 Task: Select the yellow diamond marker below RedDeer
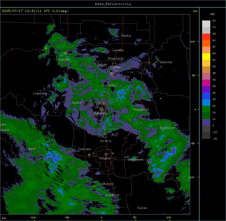[111, 74]
